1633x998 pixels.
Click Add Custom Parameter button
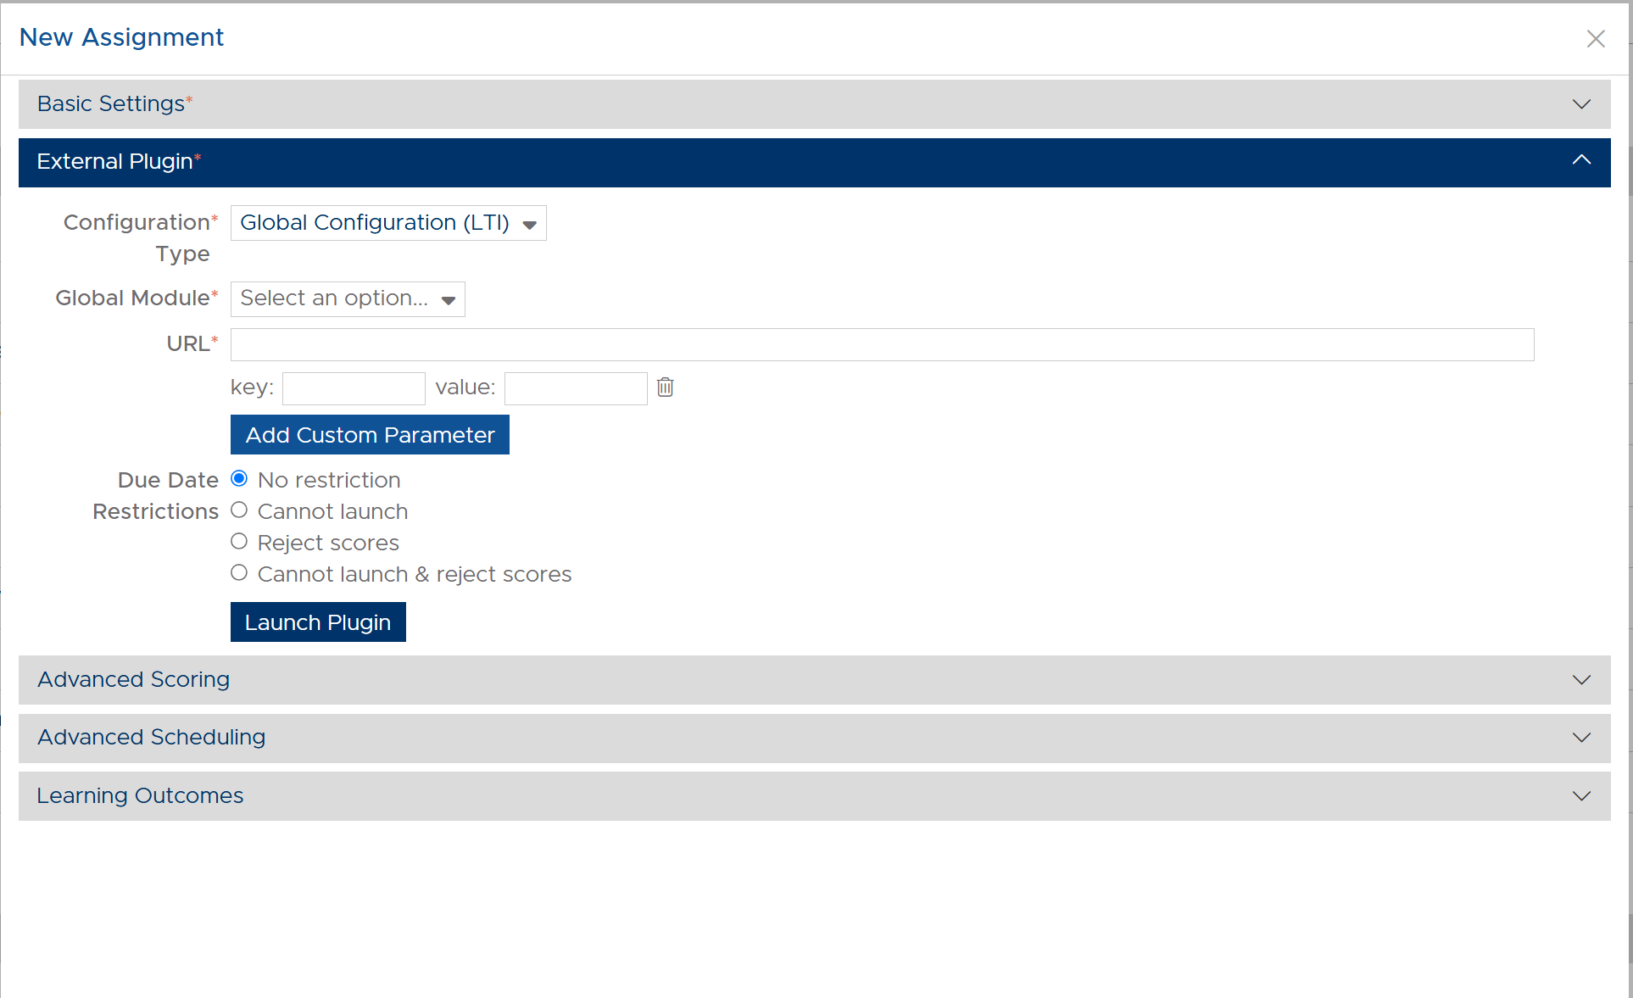pyautogui.click(x=370, y=435)
